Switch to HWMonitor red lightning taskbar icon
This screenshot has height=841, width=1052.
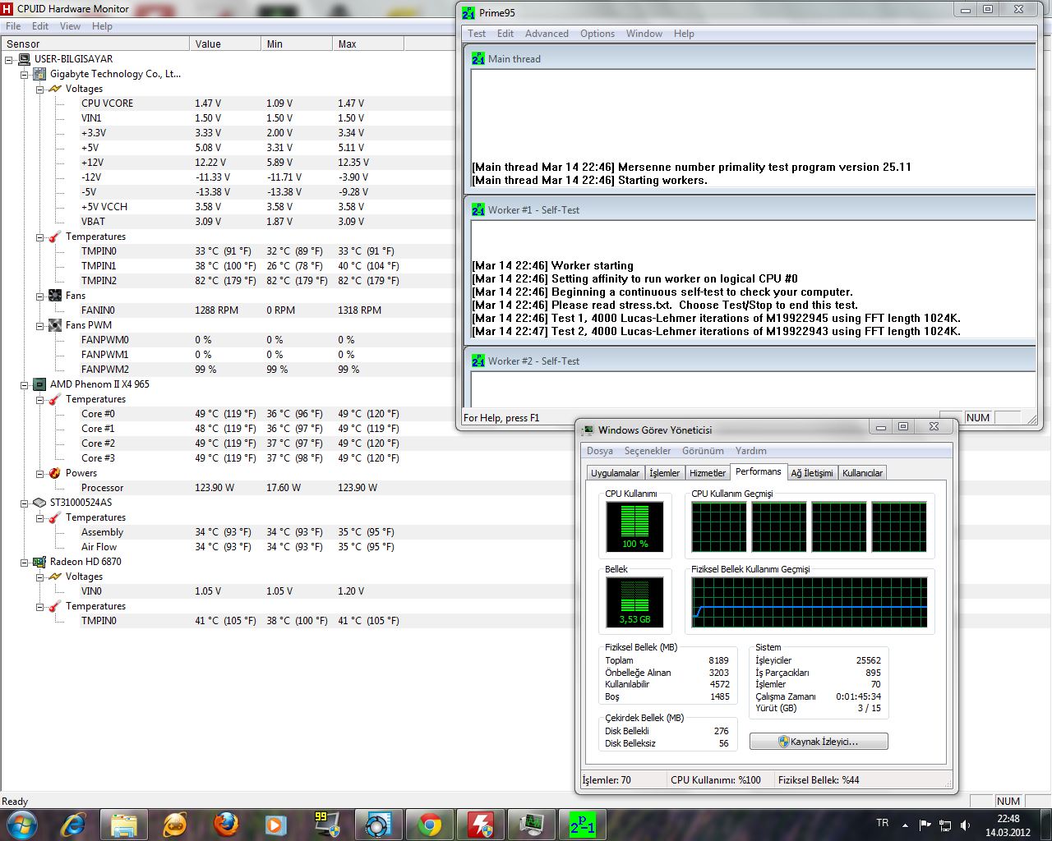click(x=480, y=824)
